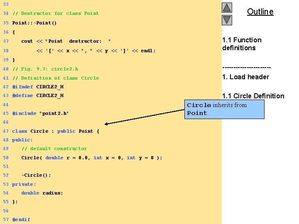Click the 'public:' keyword on line 48
This screenshot has width=299, height=224.
22,140
